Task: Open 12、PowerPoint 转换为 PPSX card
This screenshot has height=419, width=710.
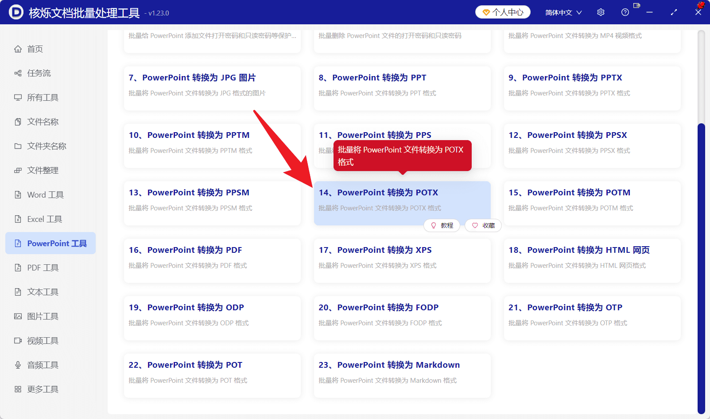Action: click(592, 146)
